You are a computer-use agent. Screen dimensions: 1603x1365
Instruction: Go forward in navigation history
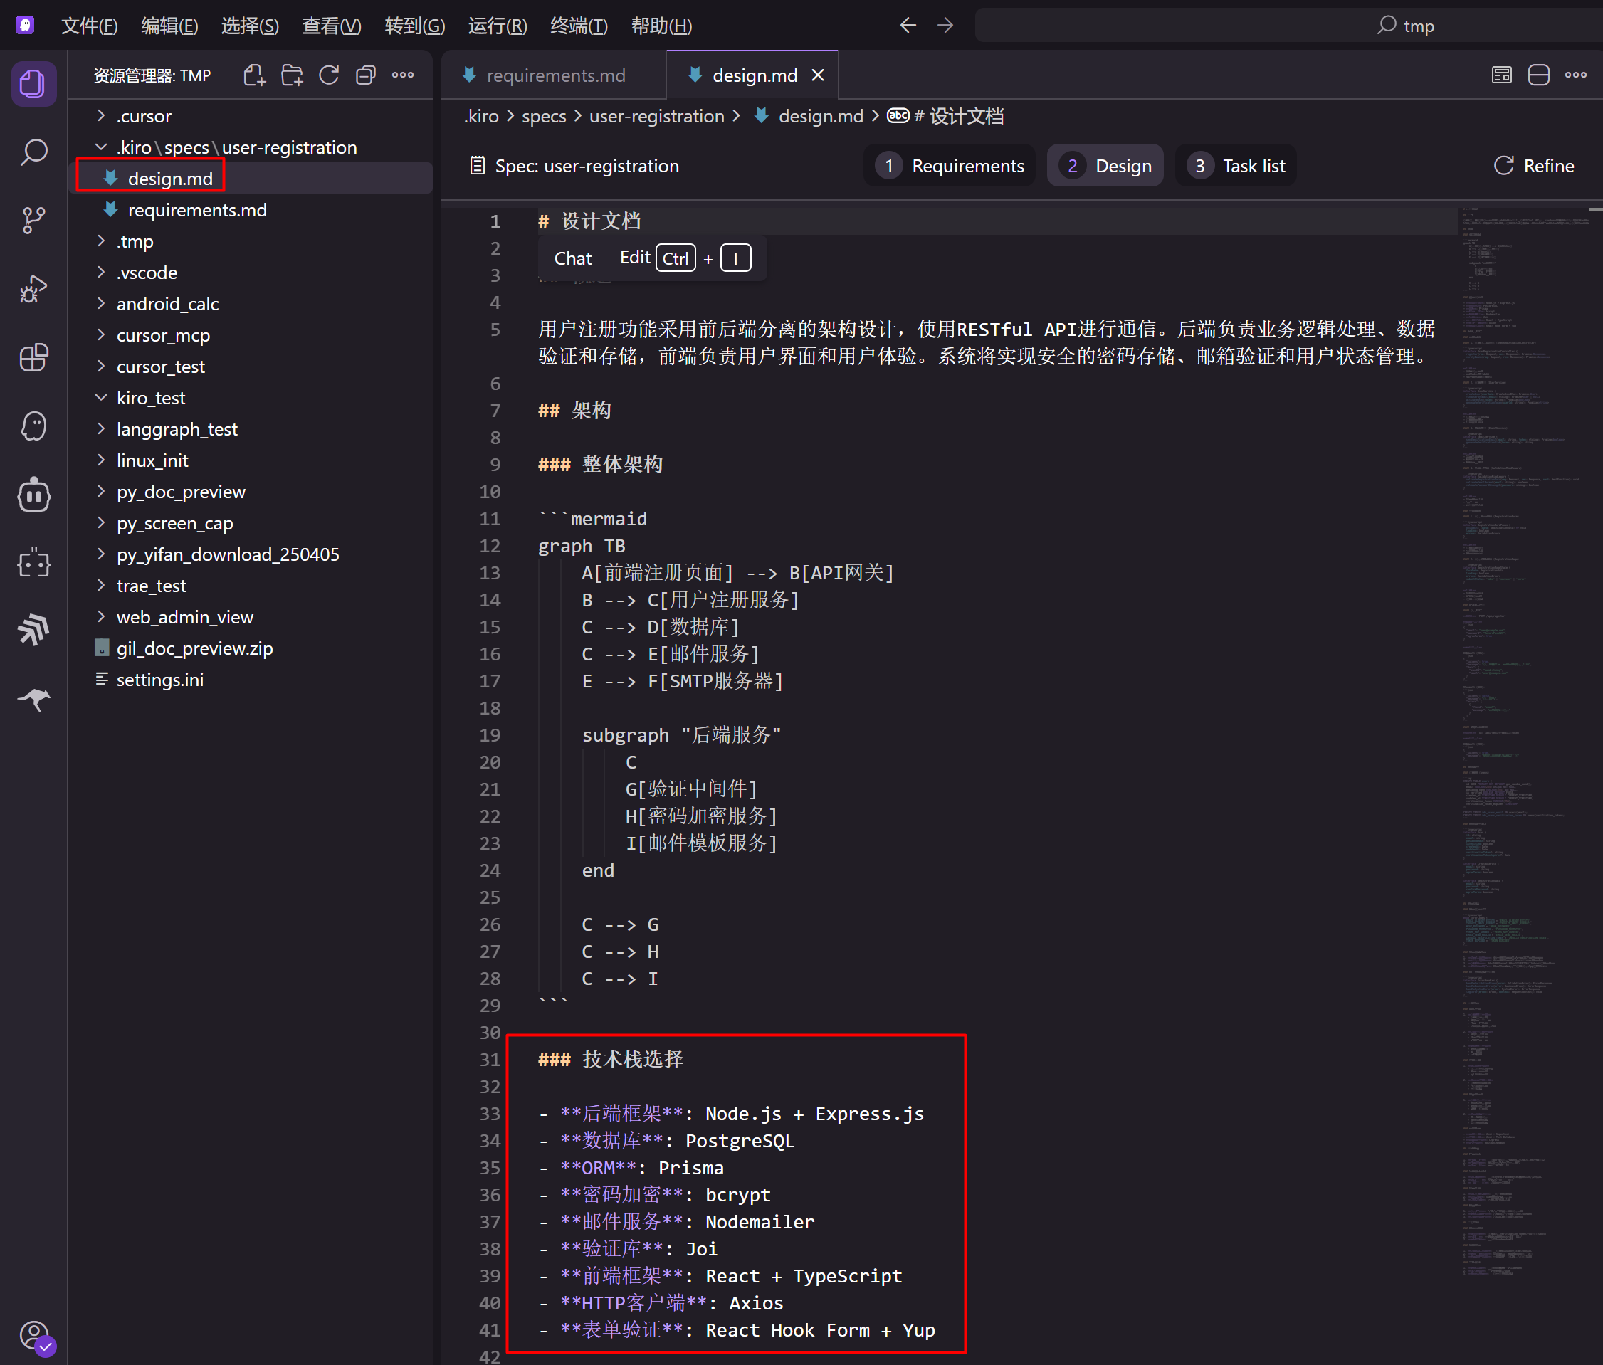pyautogui.click(x=945, y=26)
